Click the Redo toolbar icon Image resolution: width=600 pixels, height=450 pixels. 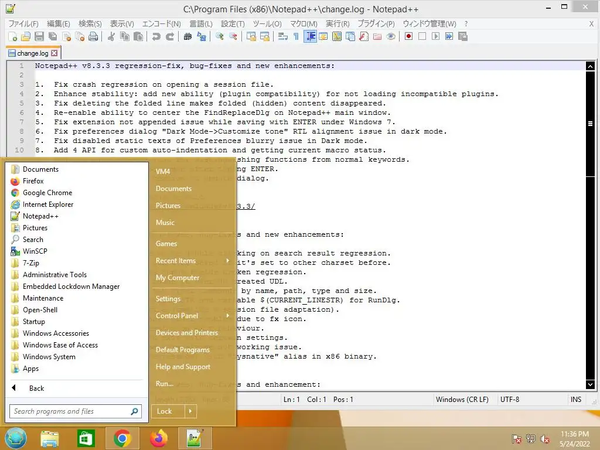(x=170, y=37)
